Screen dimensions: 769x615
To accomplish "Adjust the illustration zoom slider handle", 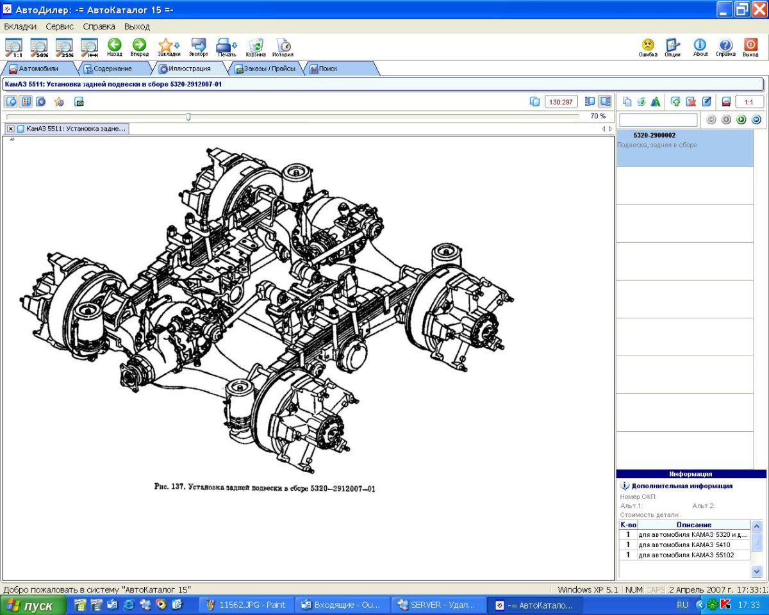I will tap(188, 117).
